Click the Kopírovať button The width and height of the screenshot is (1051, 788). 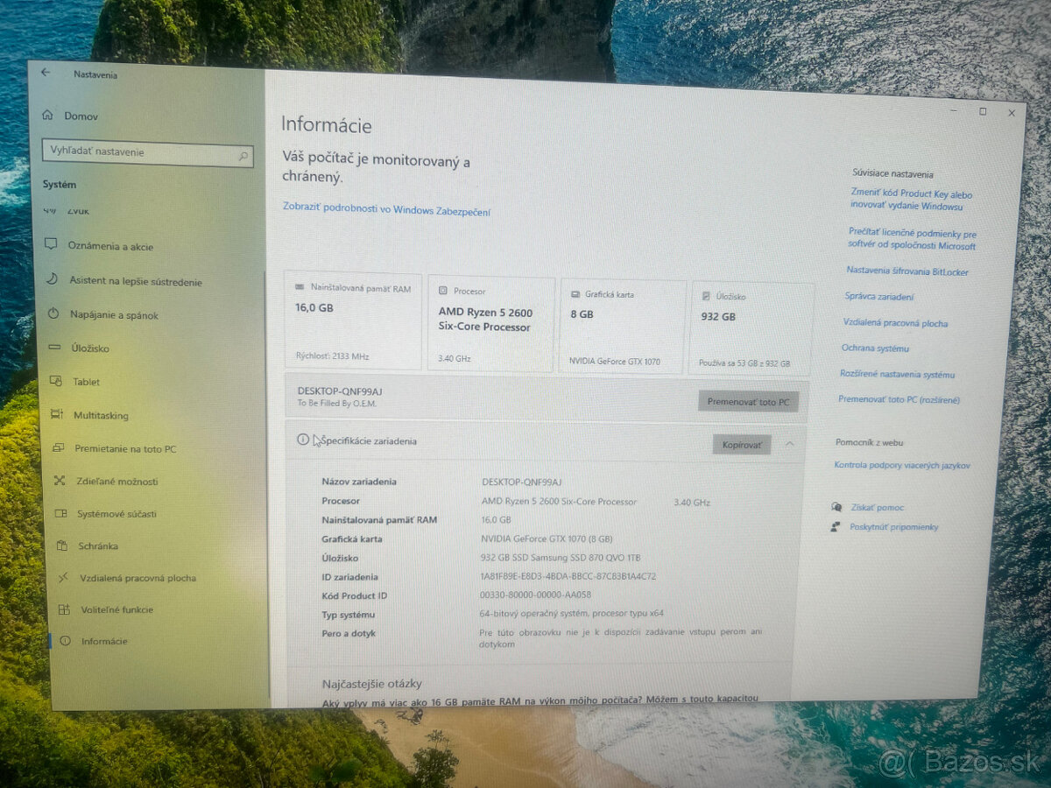point(741,445)
